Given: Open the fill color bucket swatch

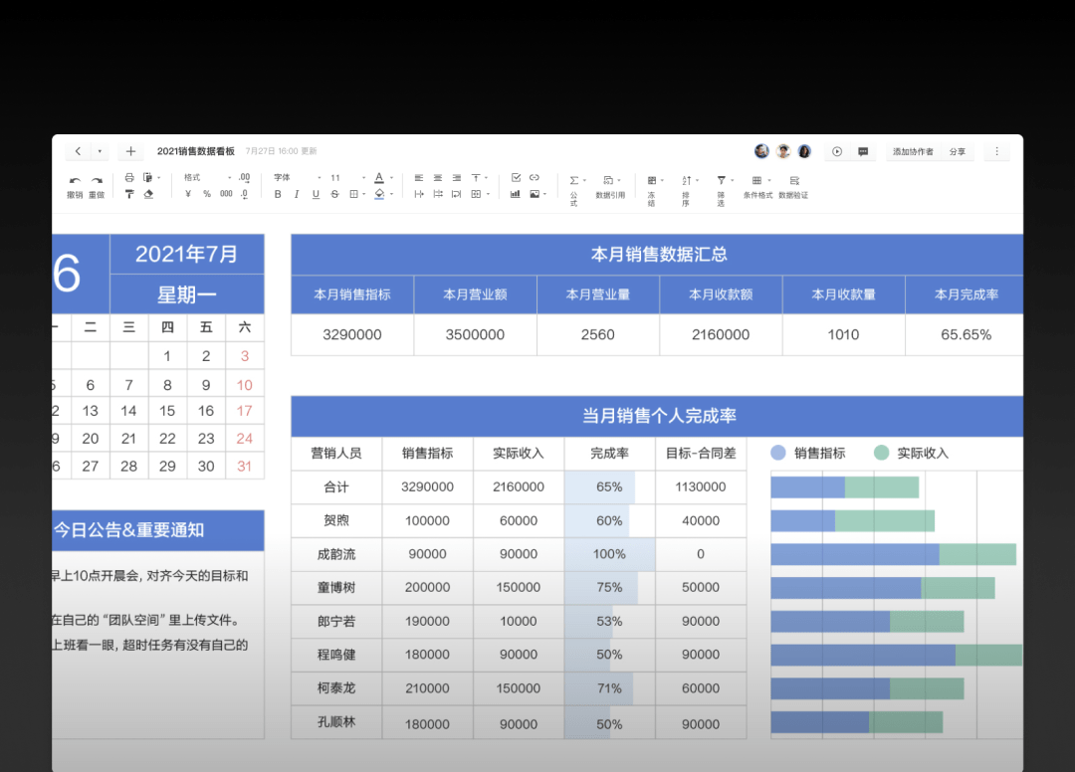Looking at the screenshot, I should coord(379,195).
